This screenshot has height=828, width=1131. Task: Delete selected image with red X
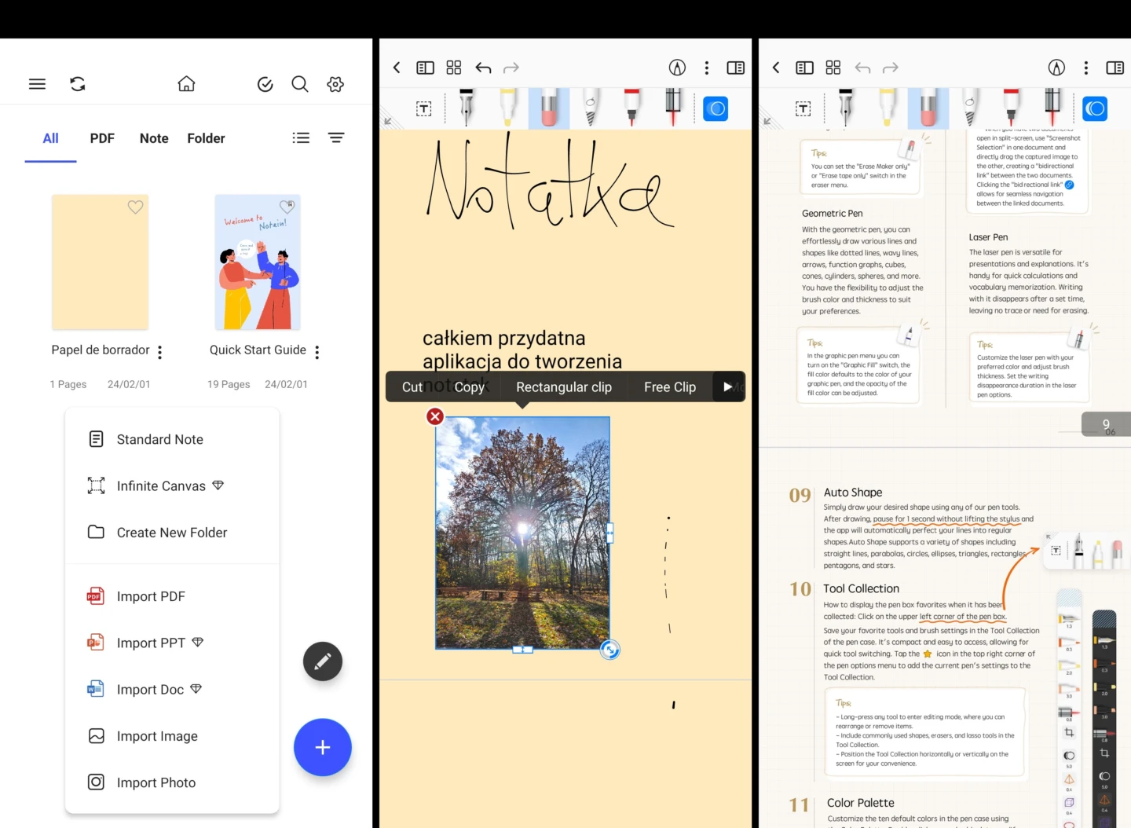pyautogui.click(x=435, y=416)
